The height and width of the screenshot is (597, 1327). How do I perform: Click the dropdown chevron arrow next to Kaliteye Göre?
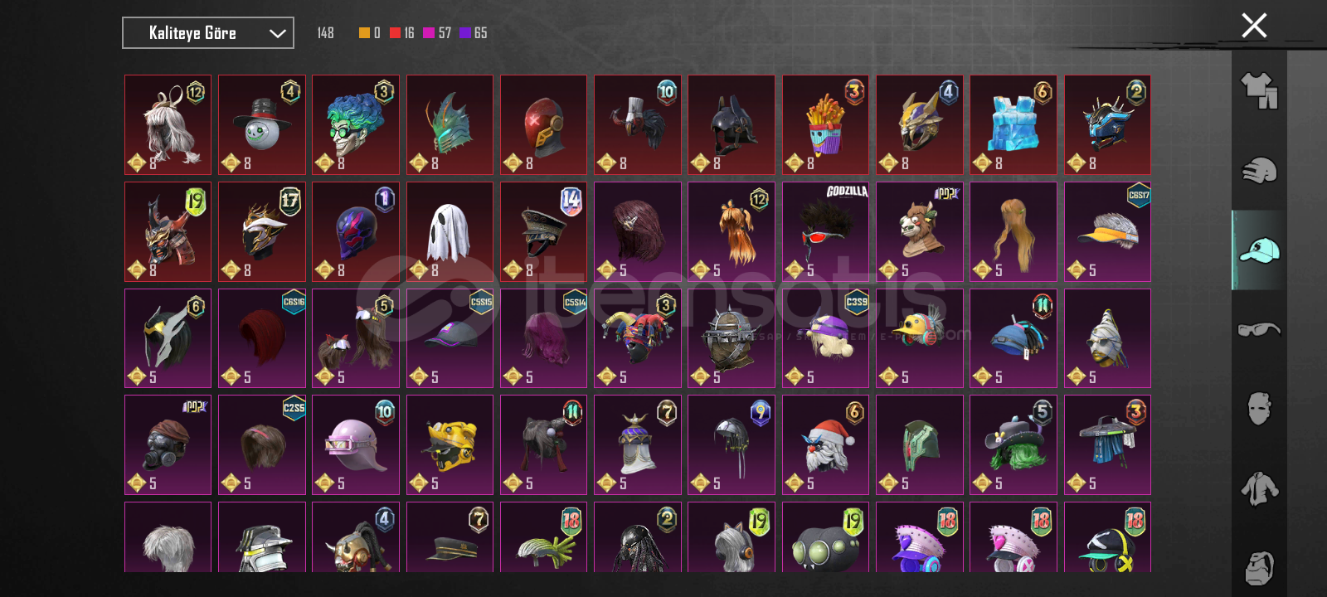(277, 33)
